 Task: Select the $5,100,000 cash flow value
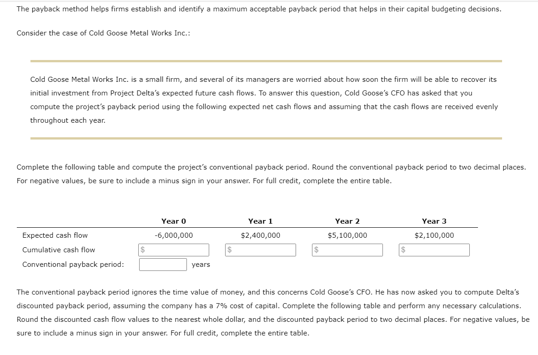(x=347, y=235)
